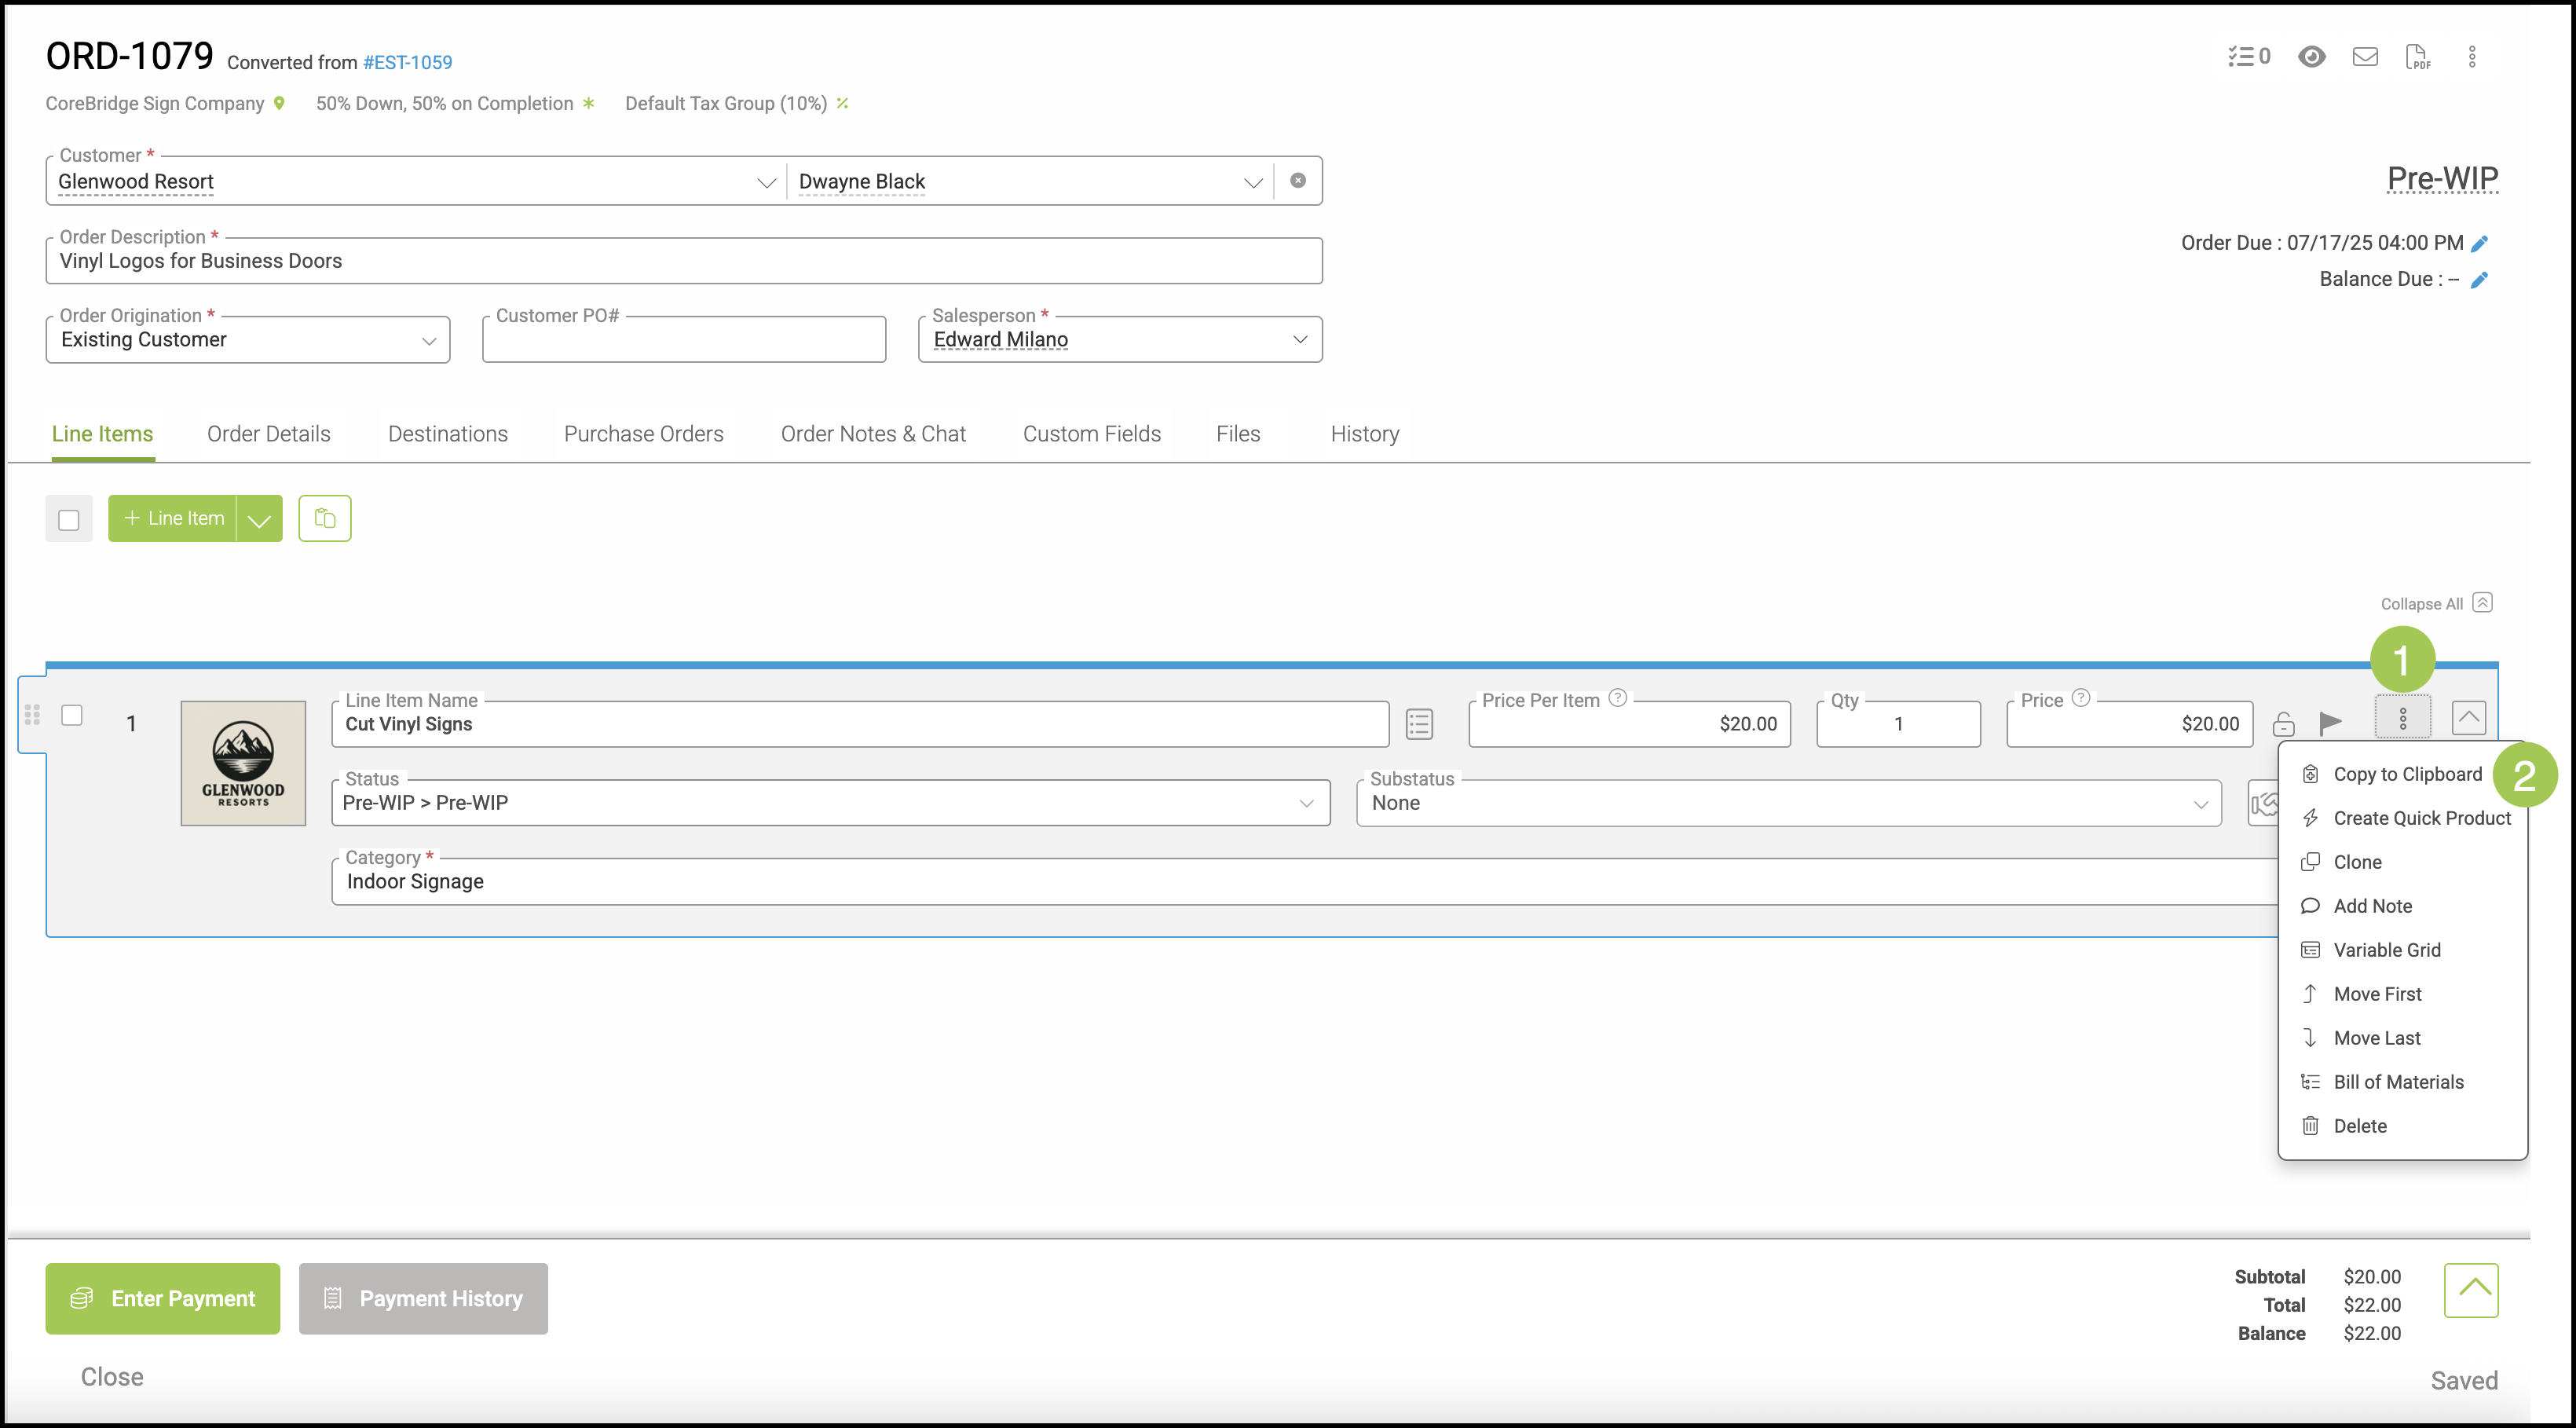Click the Enter Payment button

[163, 1298]
